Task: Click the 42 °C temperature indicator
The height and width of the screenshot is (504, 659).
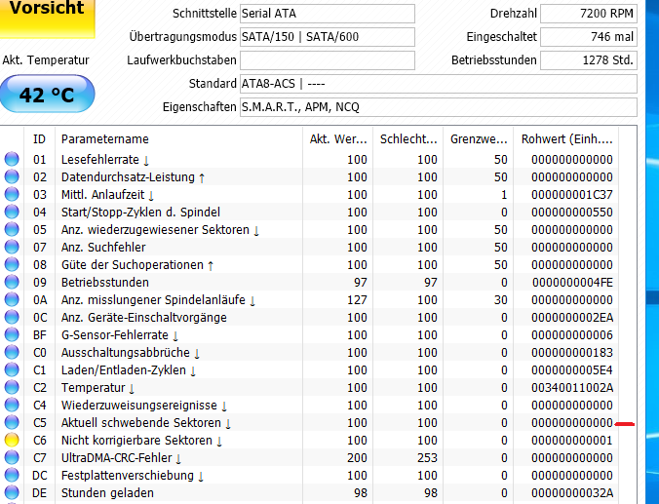Action: point(47,95)
